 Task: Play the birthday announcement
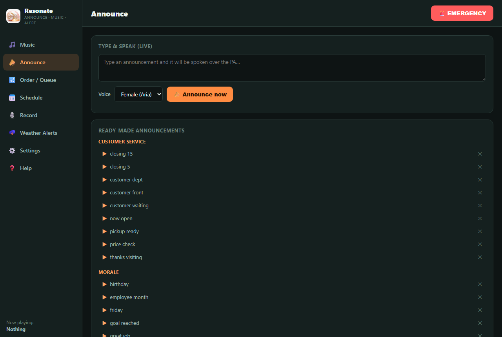(x=105, y=284)
